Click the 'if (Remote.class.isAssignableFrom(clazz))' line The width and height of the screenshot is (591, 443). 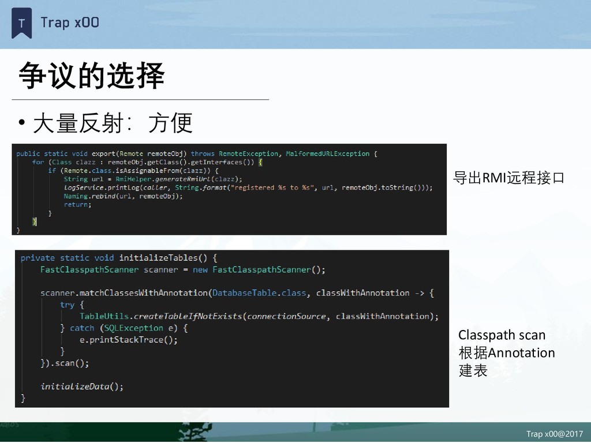click(x=133, y=171)
